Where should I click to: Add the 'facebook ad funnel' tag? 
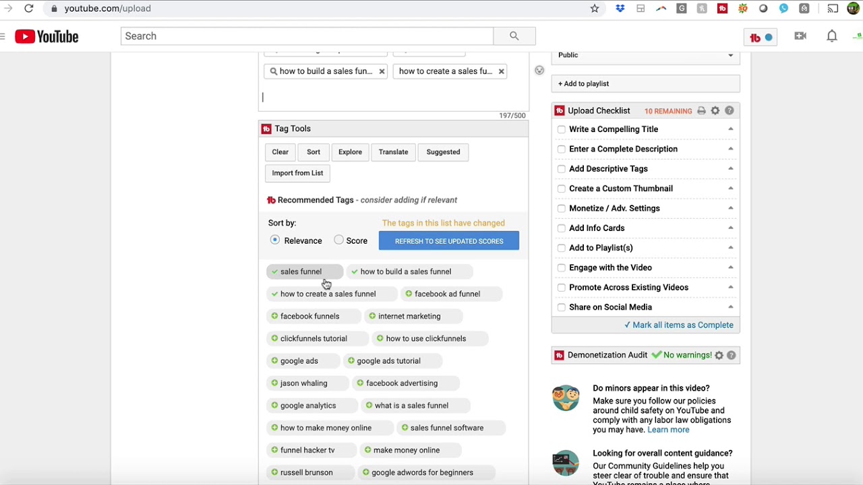[x=452, y=294]
